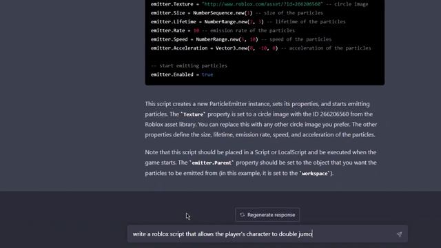Click the inline `Texture` code word
441x248 pixels.
coord(193,114)
